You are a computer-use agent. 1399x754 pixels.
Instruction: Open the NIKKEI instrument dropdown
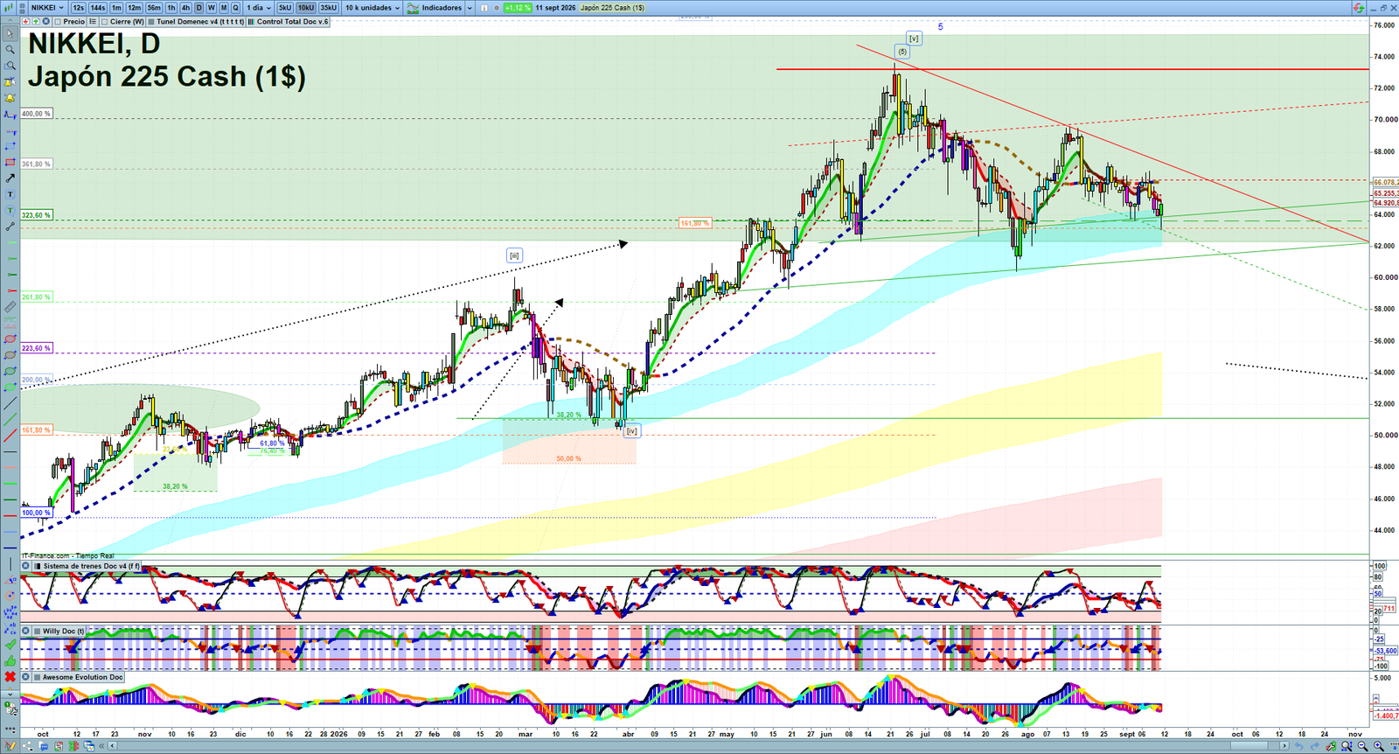47,8
